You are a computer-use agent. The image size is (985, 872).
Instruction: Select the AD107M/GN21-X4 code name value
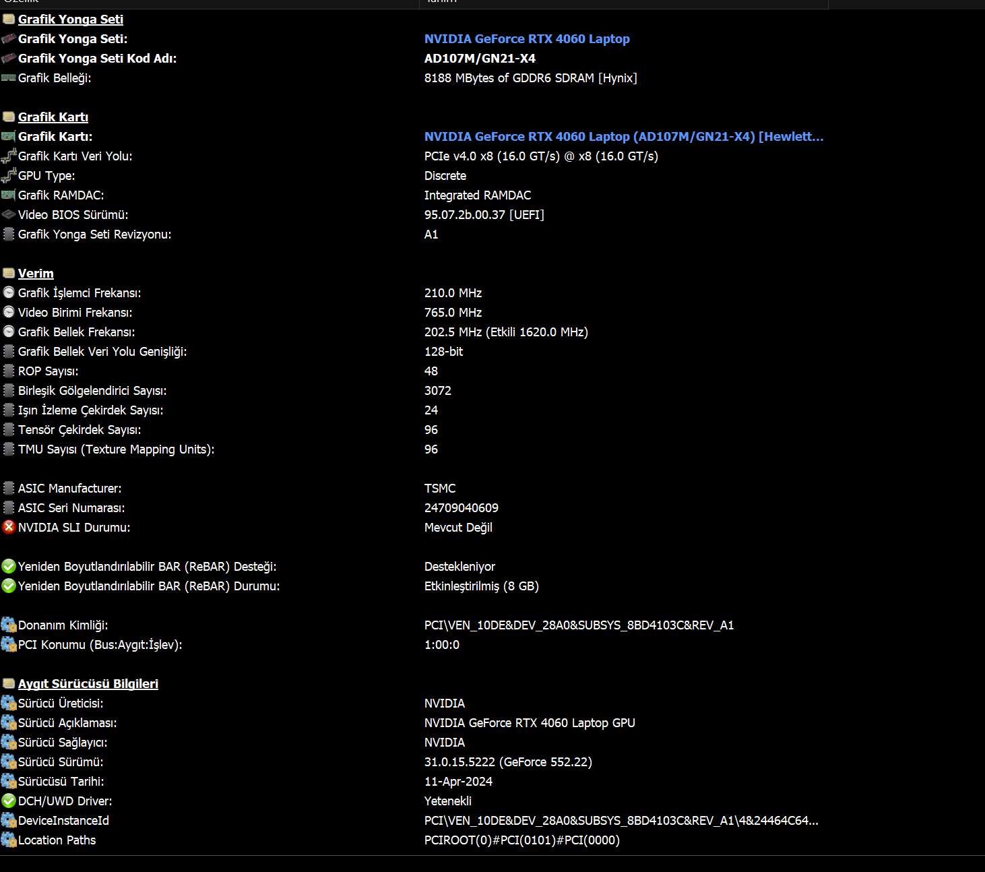[480, 59]
